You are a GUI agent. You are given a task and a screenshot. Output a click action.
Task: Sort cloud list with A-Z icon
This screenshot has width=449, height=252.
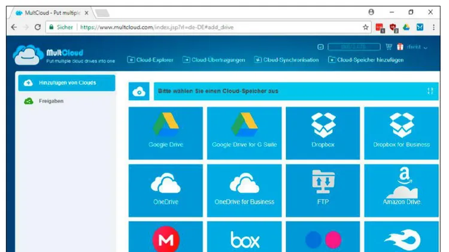pyautogui.click(x=430, y=91)
